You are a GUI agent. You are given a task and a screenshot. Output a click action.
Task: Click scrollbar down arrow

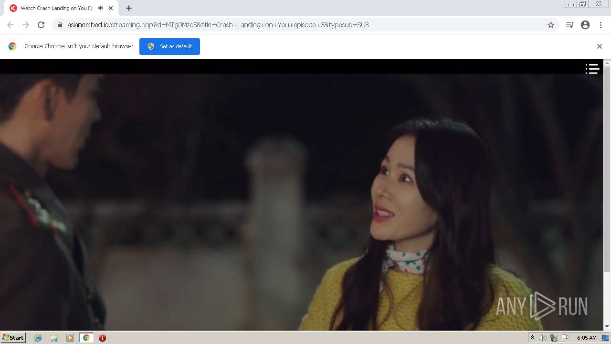(x=607, y=326)
